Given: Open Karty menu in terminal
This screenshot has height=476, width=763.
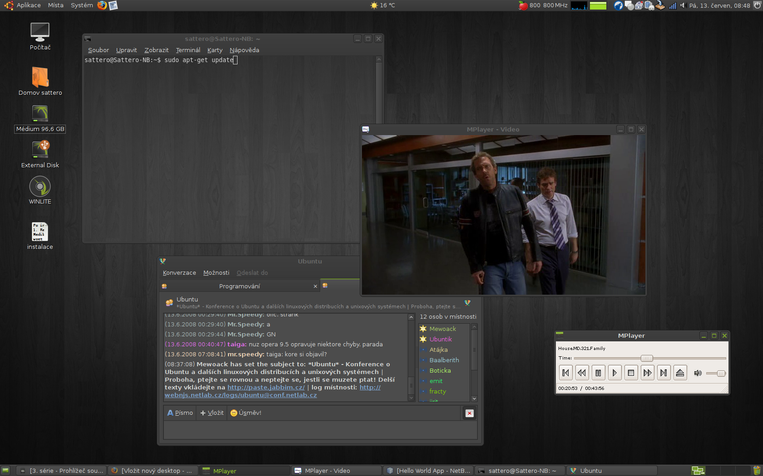Looking at the screenshot, I should [215, 50].
